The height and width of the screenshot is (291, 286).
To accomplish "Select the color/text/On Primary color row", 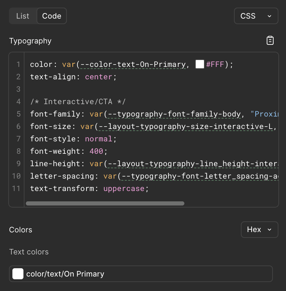I will click(x=141, y=274).
